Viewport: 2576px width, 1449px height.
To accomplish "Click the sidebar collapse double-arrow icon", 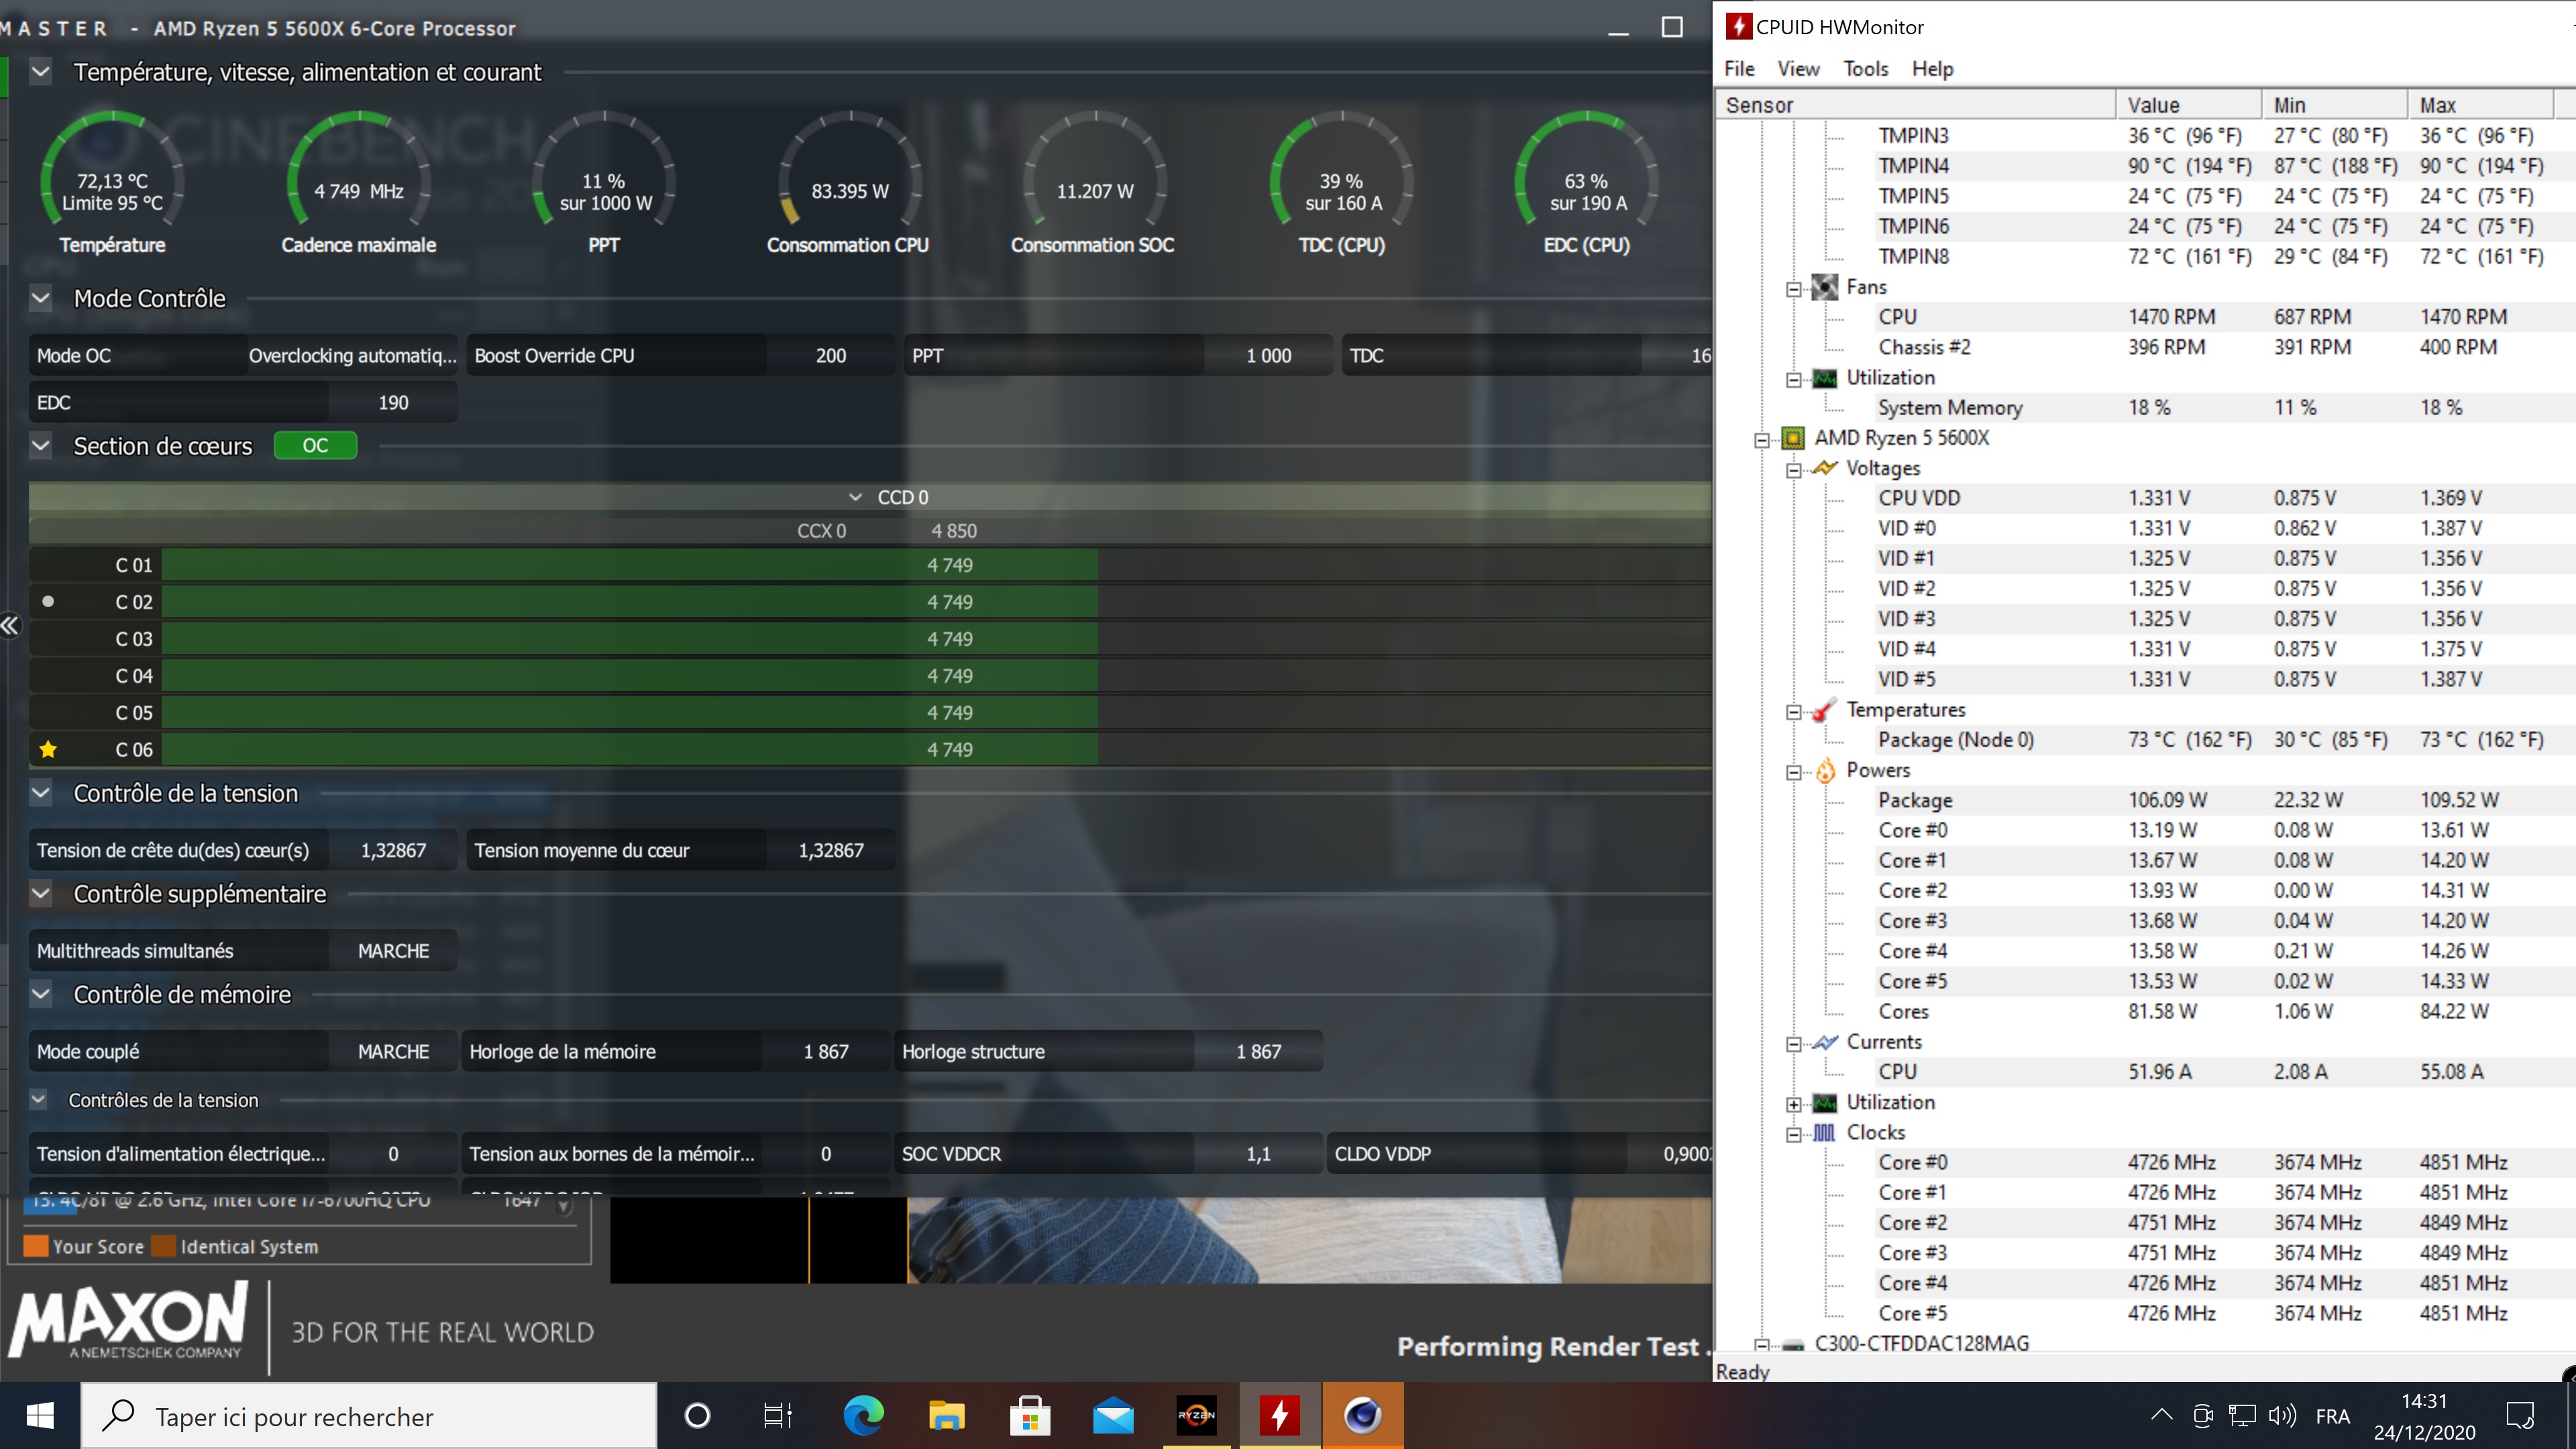I will point(10,626).
